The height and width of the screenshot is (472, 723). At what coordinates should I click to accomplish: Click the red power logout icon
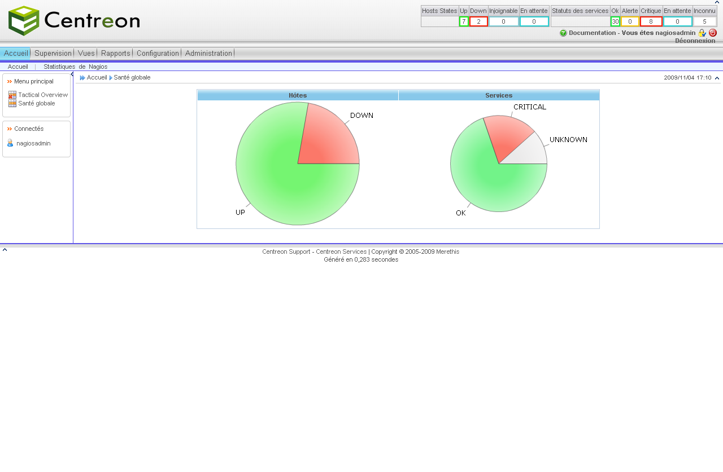pyautogui.click(x=713, y=33)
